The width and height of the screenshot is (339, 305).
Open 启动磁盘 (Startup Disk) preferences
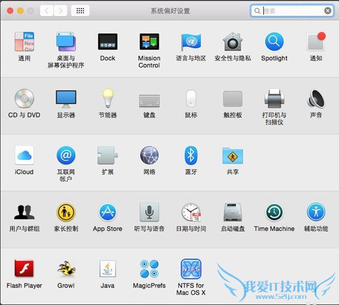pos(233,212)
